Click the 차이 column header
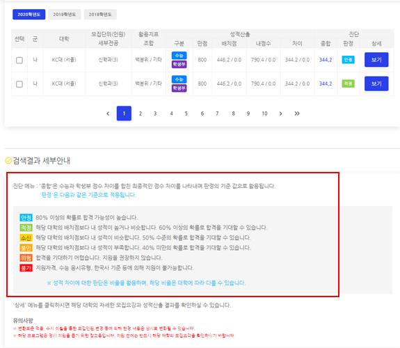The image size is (400, 348). coord(298,44)
